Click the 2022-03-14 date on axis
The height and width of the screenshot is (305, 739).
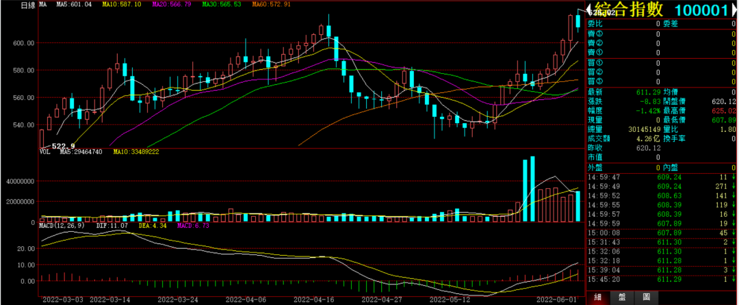(109, 300)
